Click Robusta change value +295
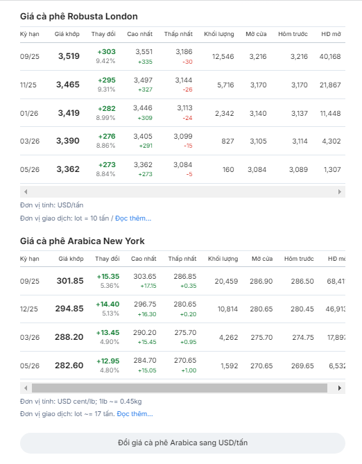The image size is (362, 464). click(107, 80)
